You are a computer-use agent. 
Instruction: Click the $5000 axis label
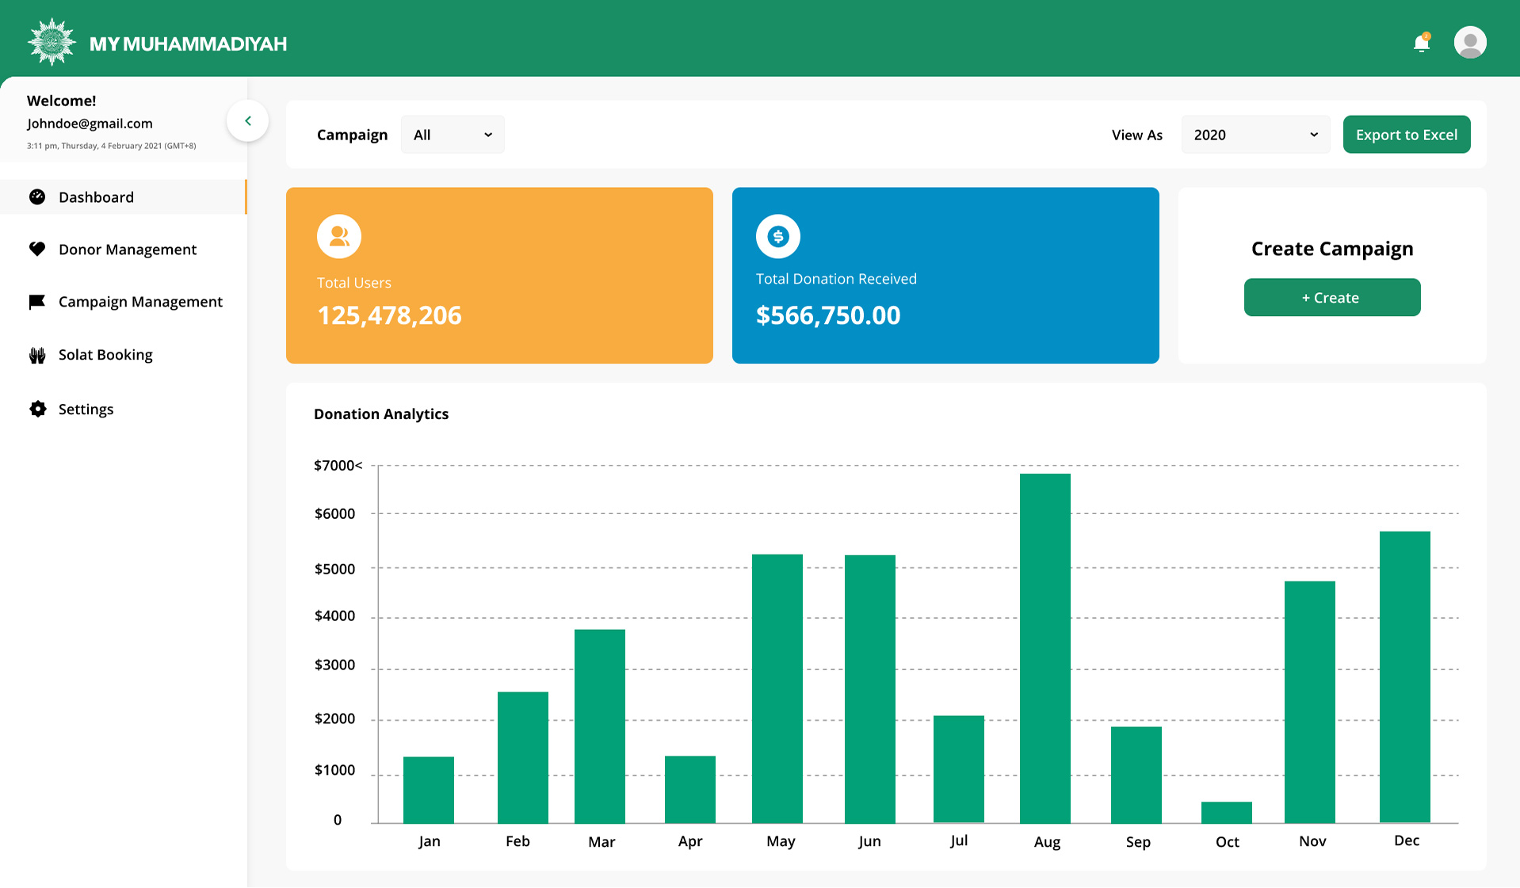(334, 569)
